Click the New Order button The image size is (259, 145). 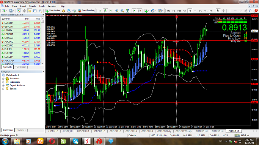[53, 11]
